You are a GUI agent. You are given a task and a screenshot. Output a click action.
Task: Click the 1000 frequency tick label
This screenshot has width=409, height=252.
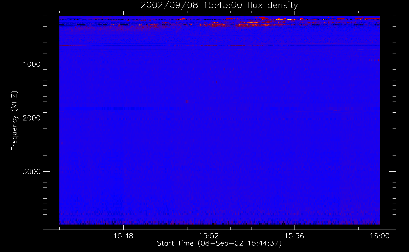tap(32, 64)
